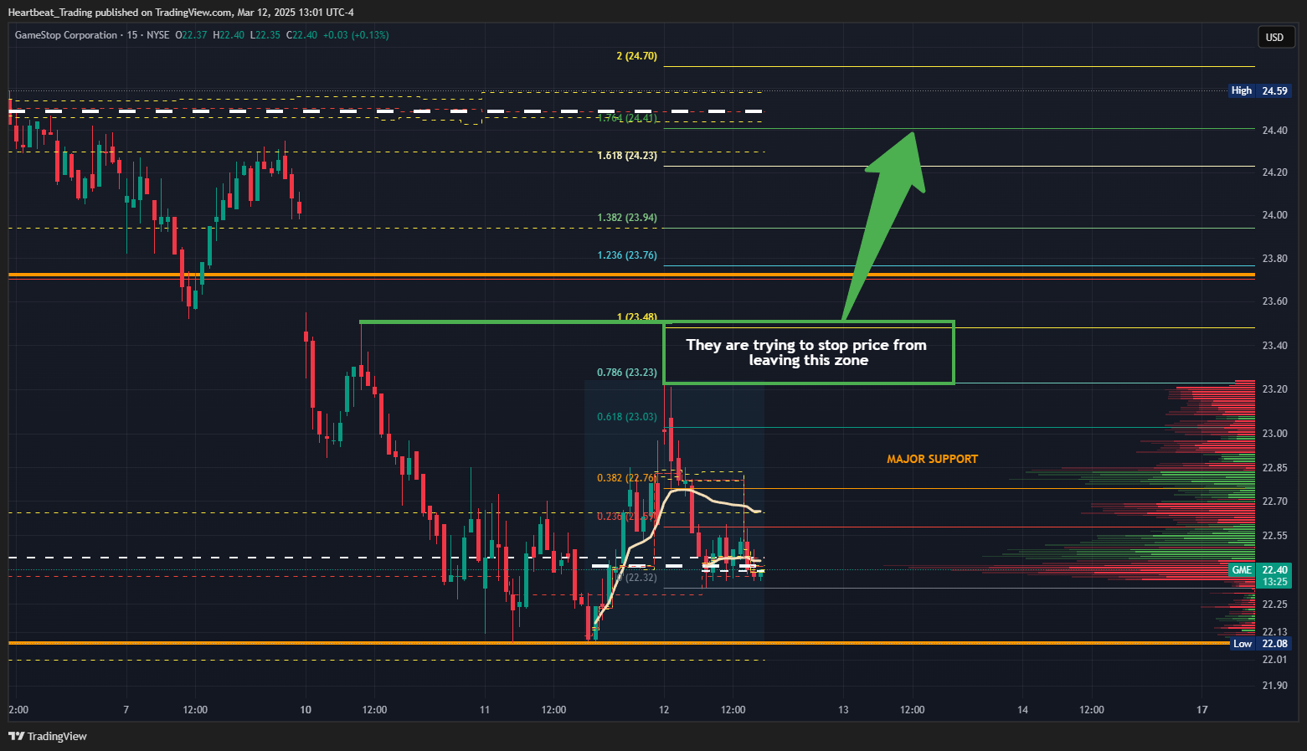Image resolution: width=1307 pixels, height=751 pixels.
Task: Select the Fibonacci 2 (24.70) label
Action: click(636, 56)
